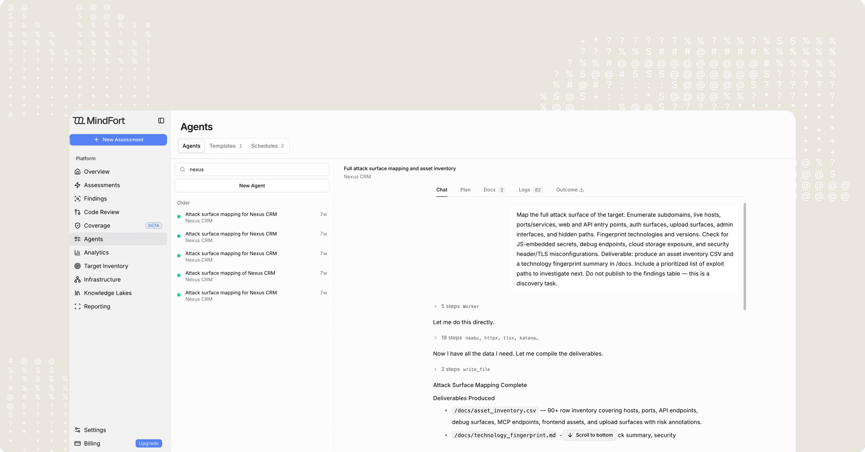Click the Assessments lightning icon
Screen dimensions: 865x452
pyautogui.click(x=77, y=185)
